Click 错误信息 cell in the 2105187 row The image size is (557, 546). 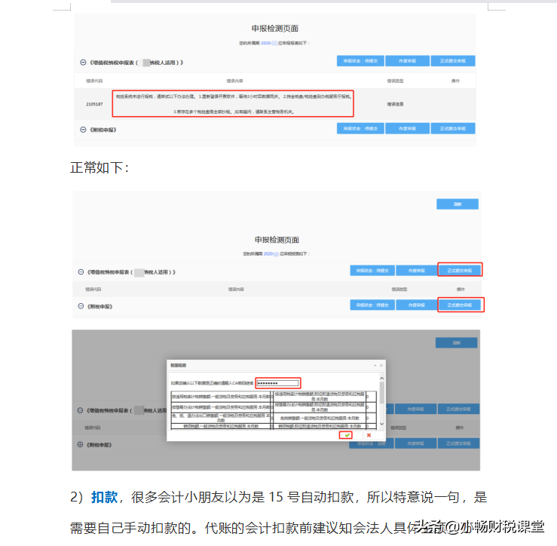click(x=395, y=104)
